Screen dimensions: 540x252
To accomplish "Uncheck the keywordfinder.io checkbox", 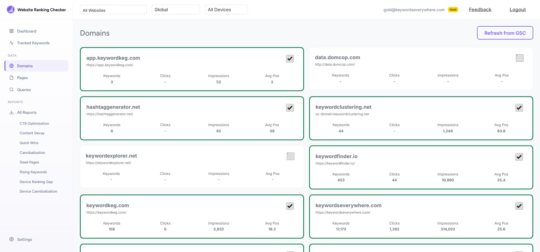I will 519,157.
